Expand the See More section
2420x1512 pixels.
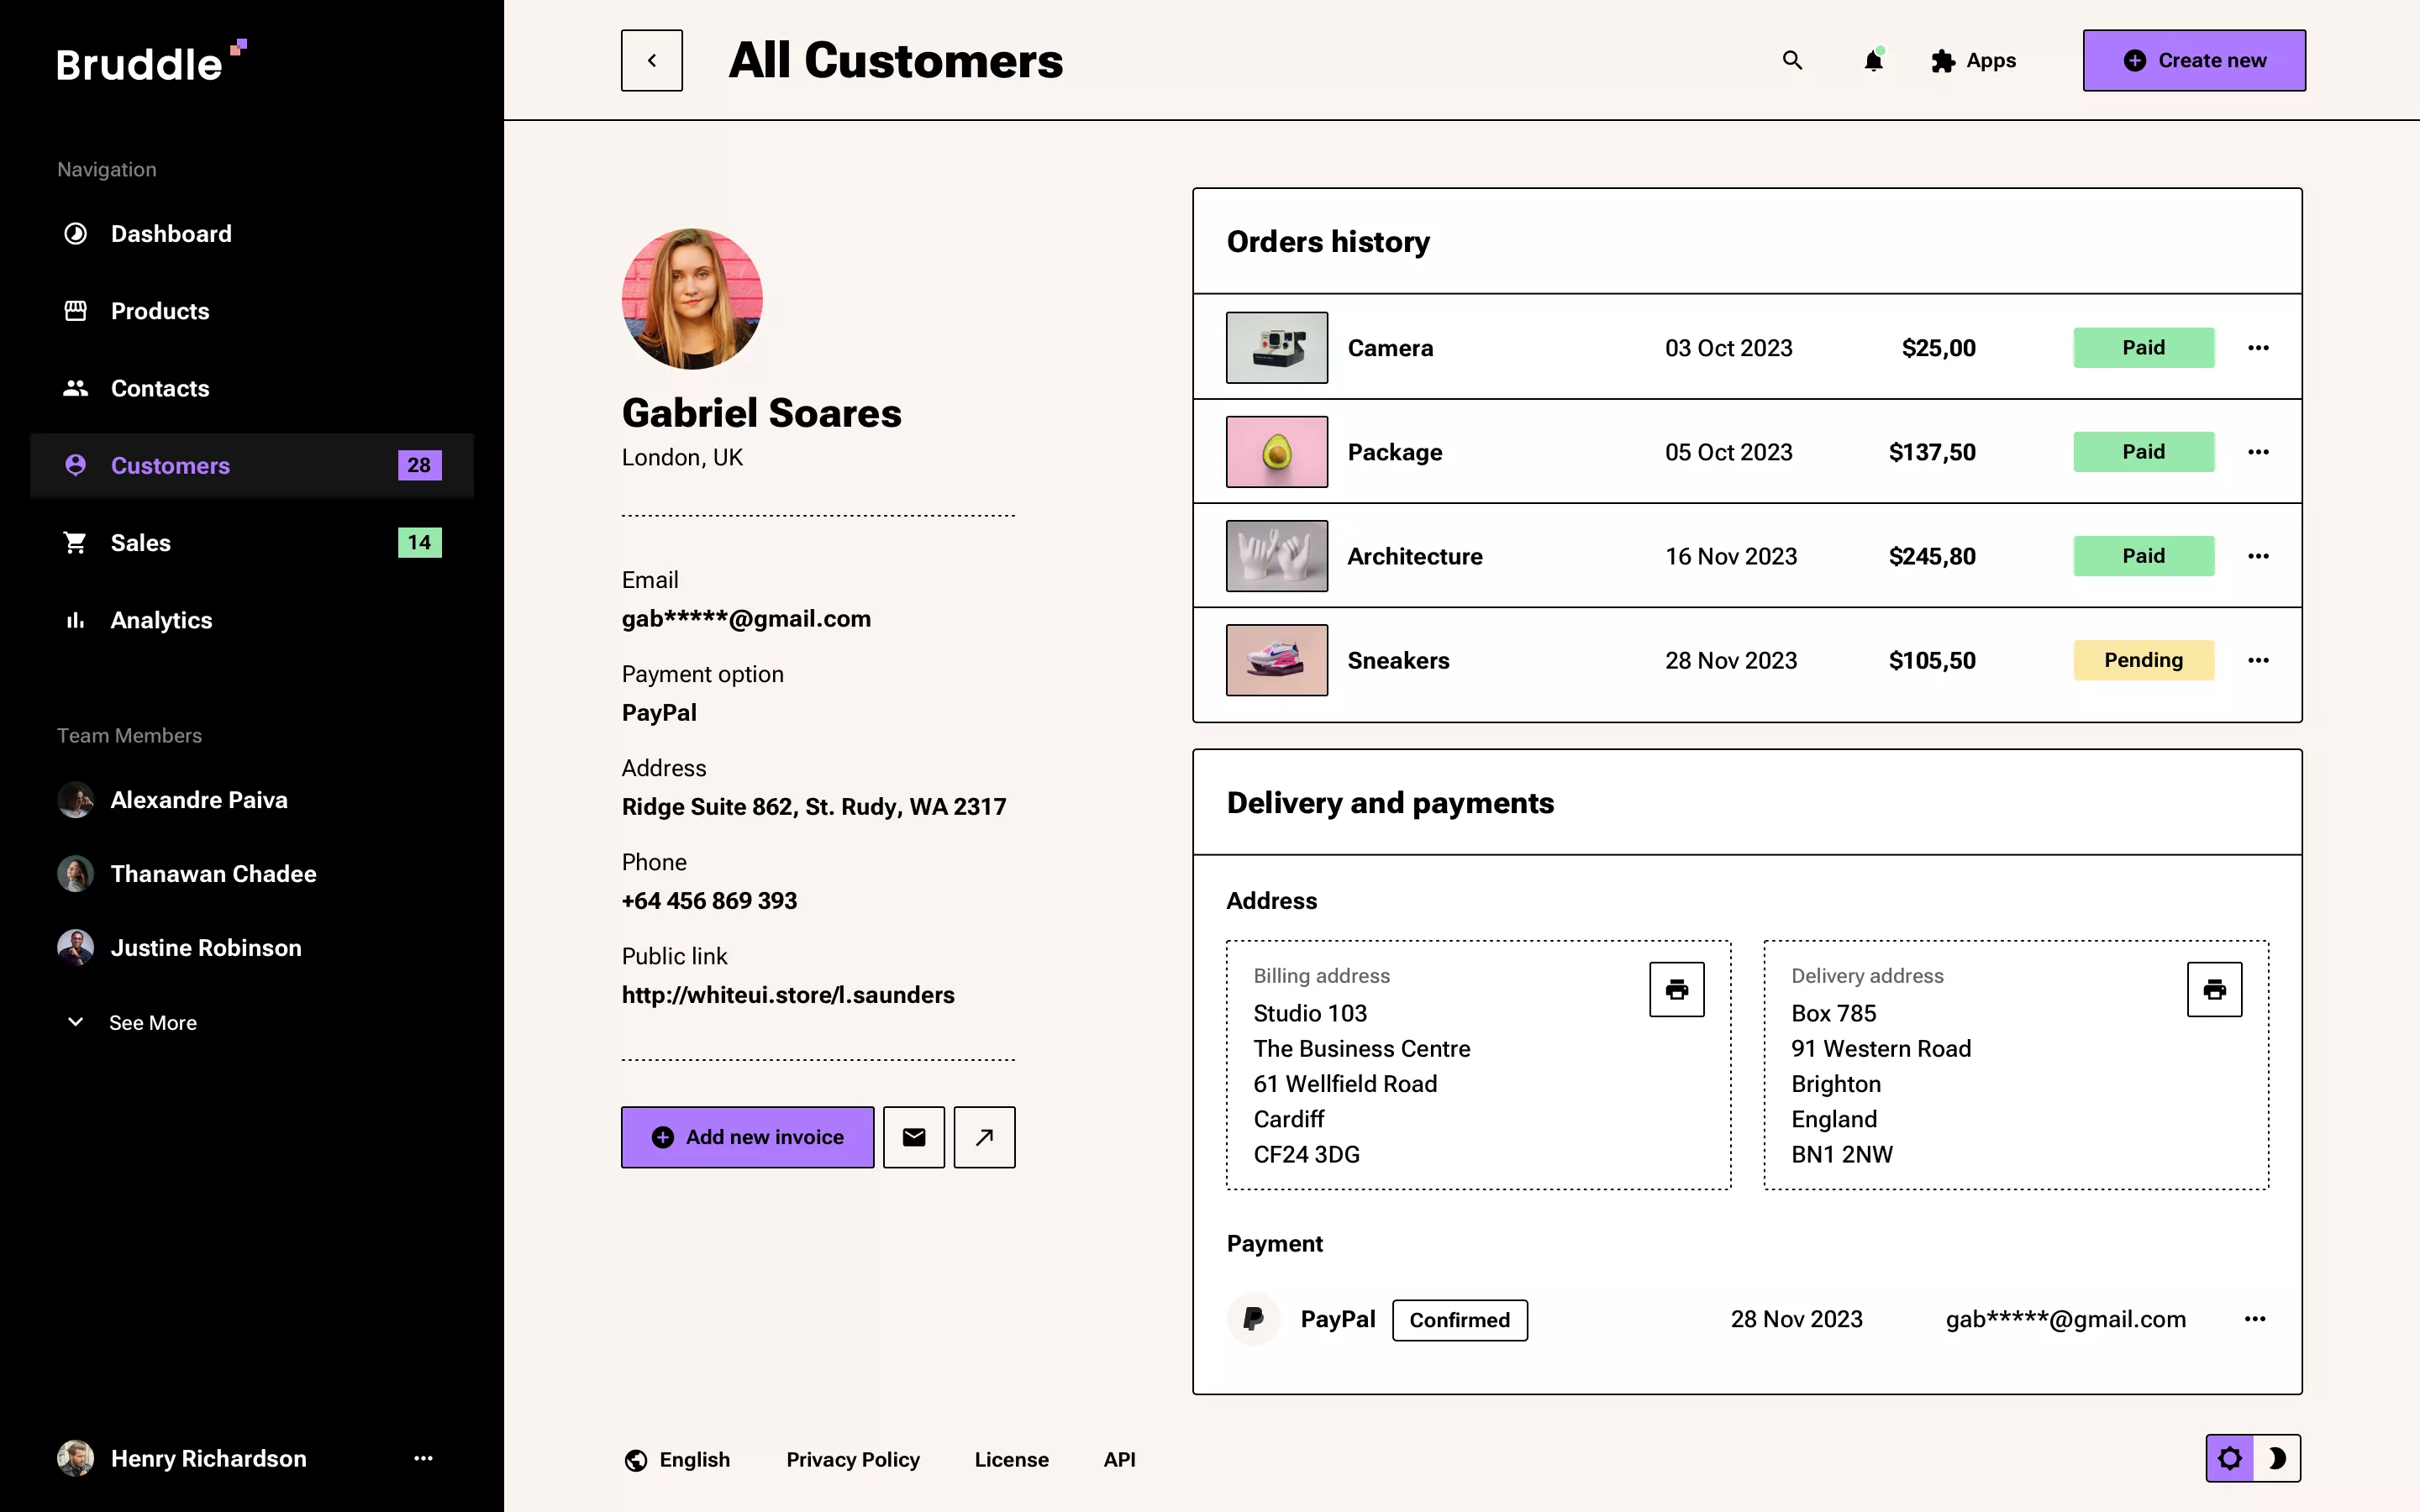152,1022
